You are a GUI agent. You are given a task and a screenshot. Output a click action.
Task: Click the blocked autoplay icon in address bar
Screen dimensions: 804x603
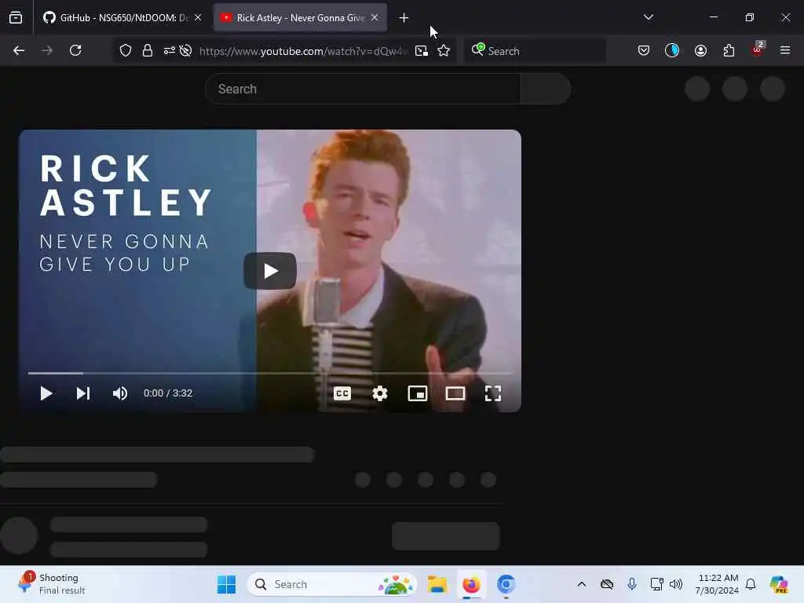185,50
